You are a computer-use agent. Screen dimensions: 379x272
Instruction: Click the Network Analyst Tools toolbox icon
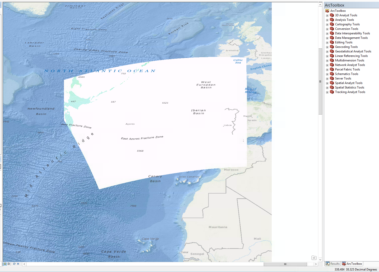332,65
